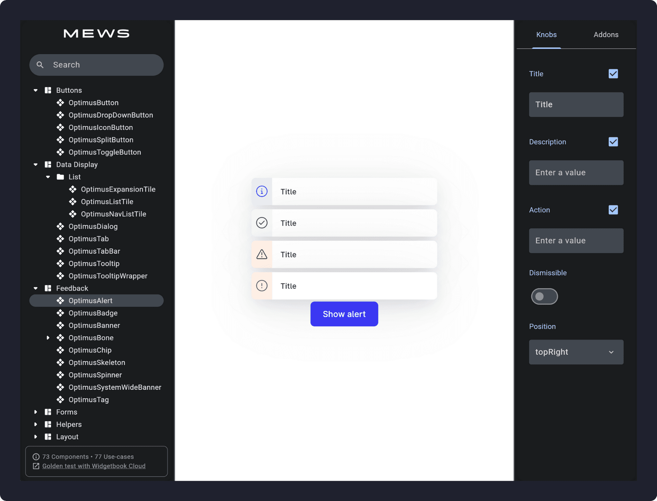Open the OptimusDialog component

pyautogui.click(x=92, y=226)
